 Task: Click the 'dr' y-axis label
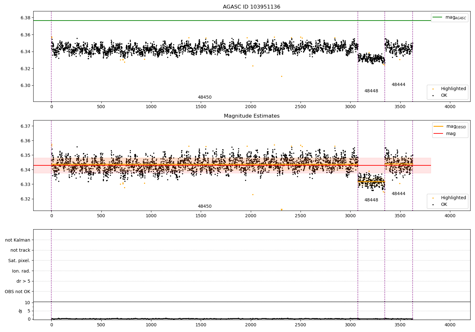click(x=21, y=311)
